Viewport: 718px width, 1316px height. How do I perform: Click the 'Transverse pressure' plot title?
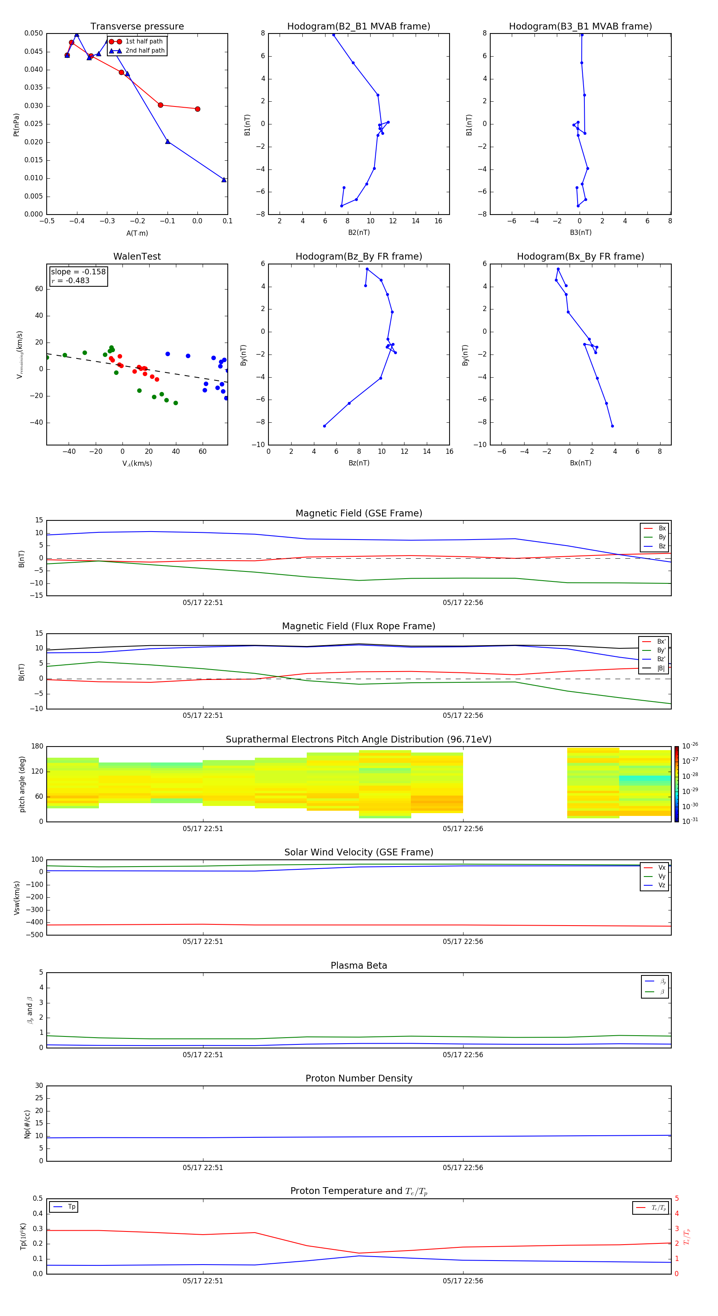tap(137, 27)
